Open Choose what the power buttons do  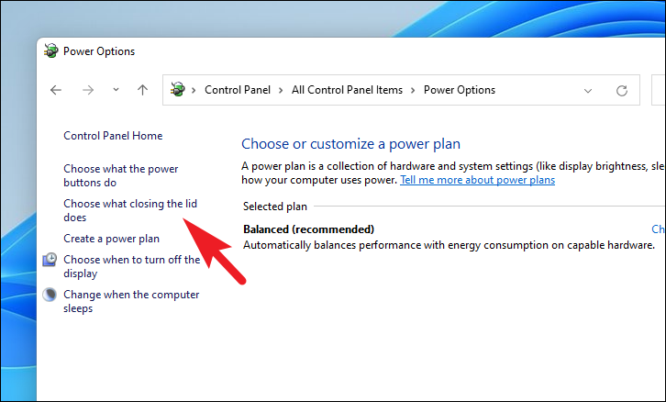[x=120, y=175]
